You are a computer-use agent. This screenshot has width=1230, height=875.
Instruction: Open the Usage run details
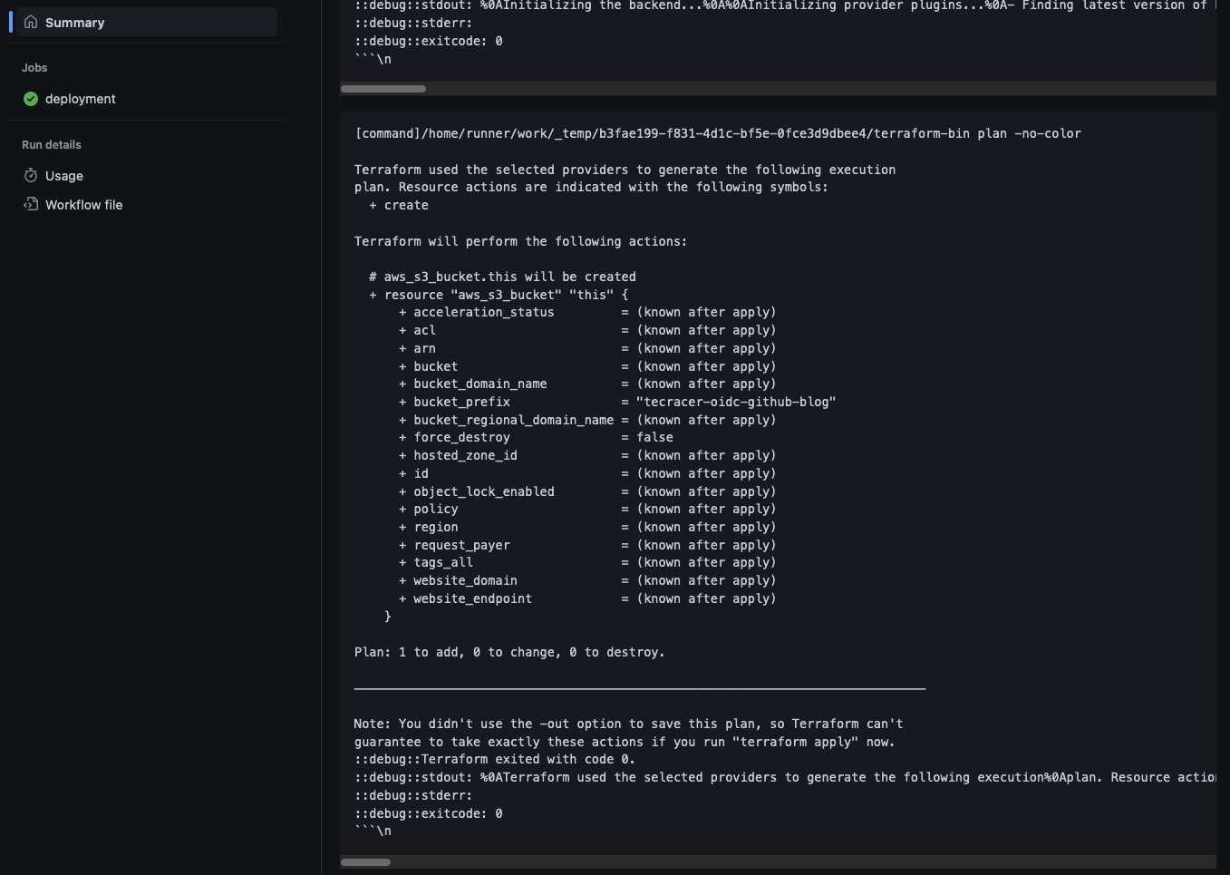coord(64,176)
